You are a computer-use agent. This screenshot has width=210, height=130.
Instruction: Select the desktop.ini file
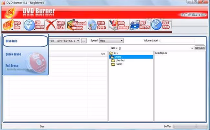[x=161, y=53]
